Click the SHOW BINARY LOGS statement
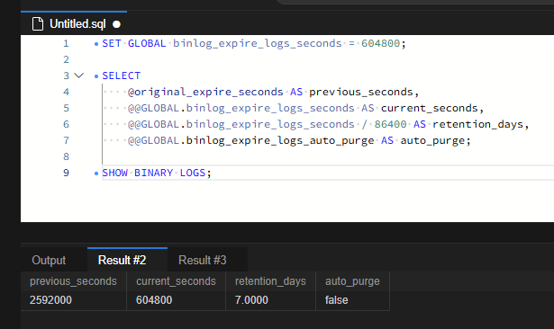The height and width of the screenshot is (329, 554). (157, 173)
